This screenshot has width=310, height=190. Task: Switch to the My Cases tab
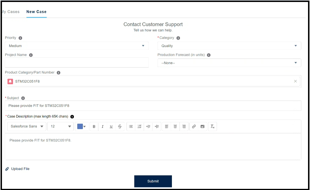click(10, 12)
